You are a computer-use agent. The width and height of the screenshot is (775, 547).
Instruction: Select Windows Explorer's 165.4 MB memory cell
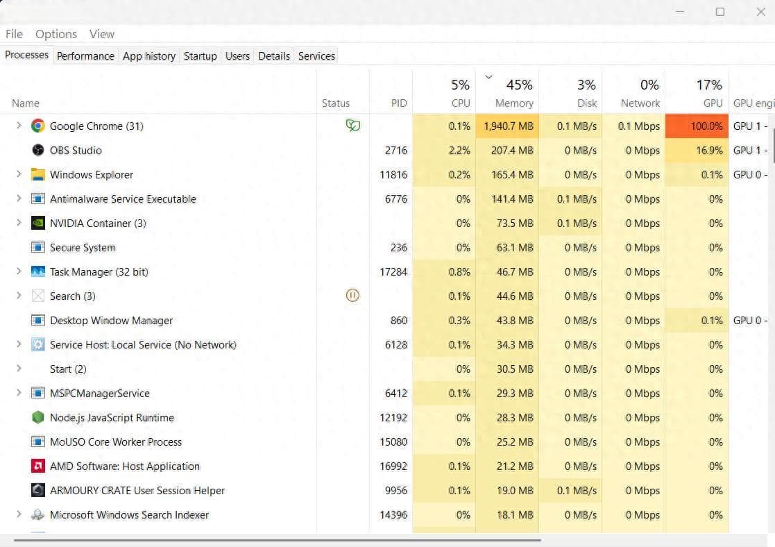coord(508,175)
